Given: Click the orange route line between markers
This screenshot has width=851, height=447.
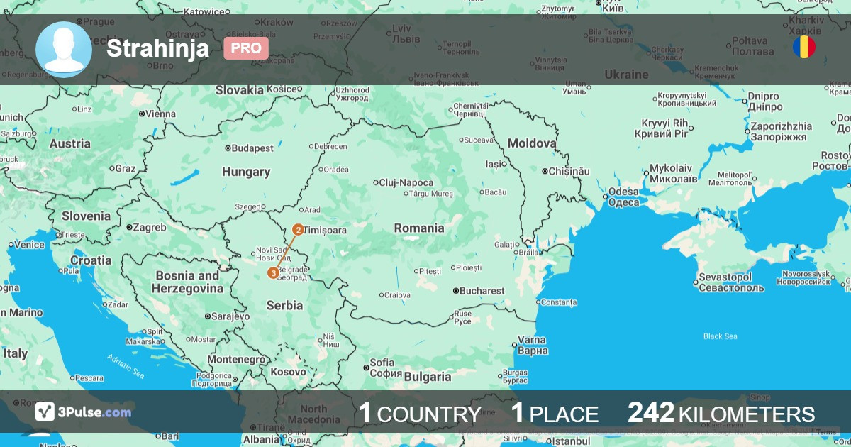Looking at the screenshot, I should point(286,251).
